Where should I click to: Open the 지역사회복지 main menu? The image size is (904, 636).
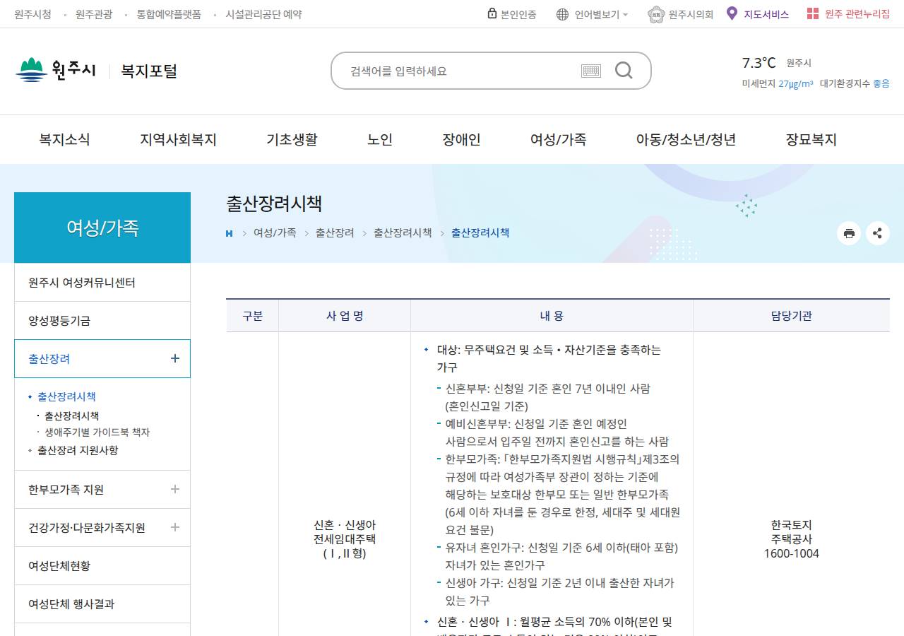click(x=178, y=139)
